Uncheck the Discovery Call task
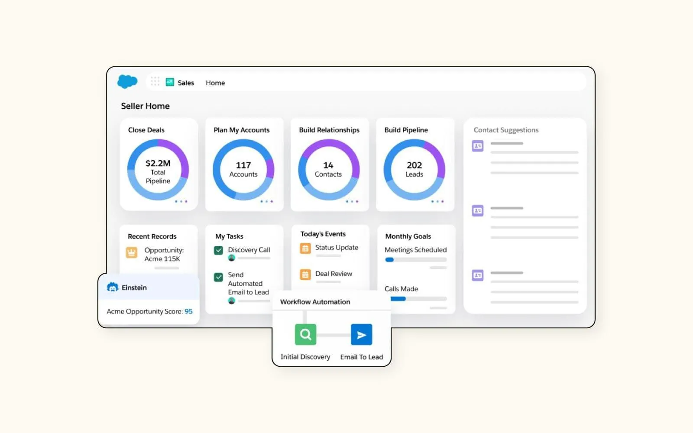 [219, 250]
